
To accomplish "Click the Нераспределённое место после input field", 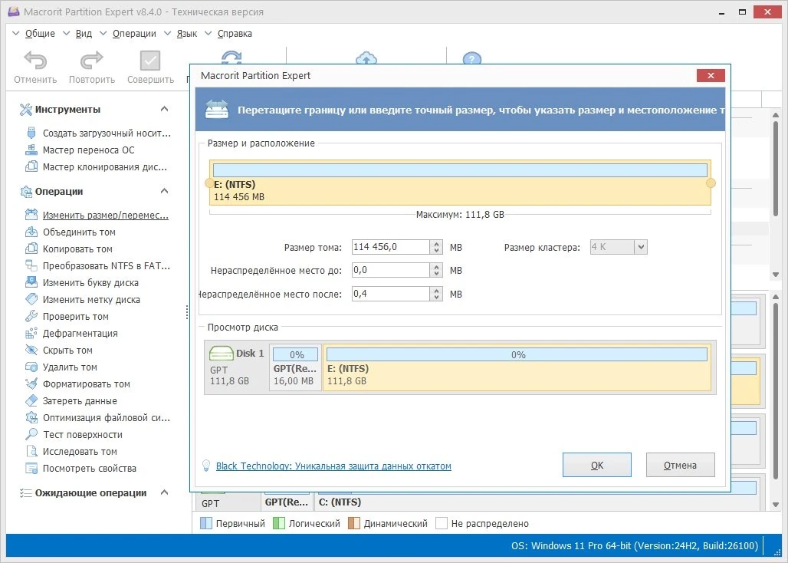I will [x=390, y=294].
